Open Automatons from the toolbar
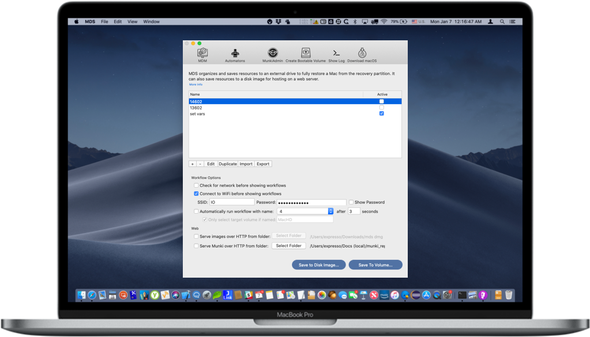 pos(235,53)
